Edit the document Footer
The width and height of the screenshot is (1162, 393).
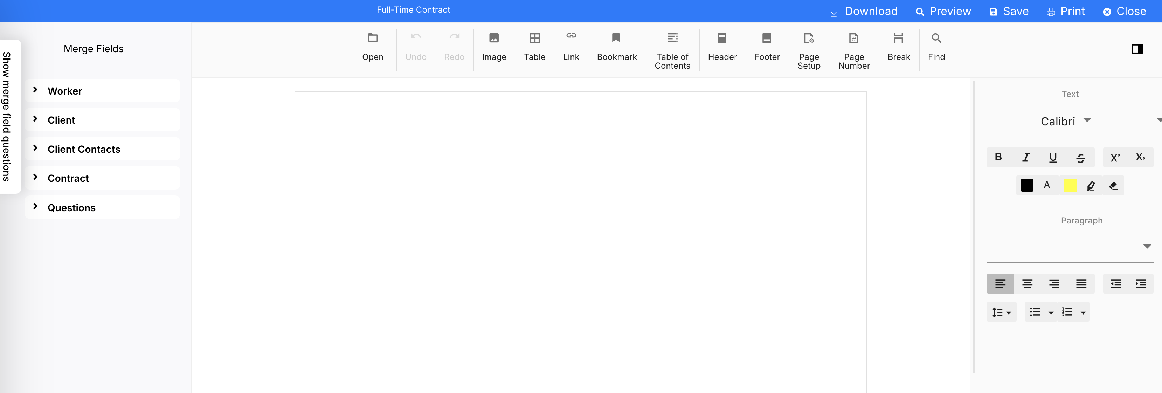coord(767,47)
